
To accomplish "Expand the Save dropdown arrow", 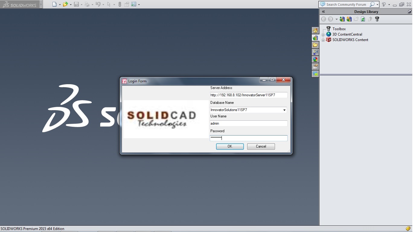I will click(81, 5).
